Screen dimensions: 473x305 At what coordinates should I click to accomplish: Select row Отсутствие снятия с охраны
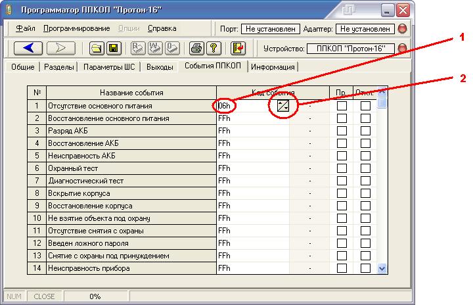point(131,231)
